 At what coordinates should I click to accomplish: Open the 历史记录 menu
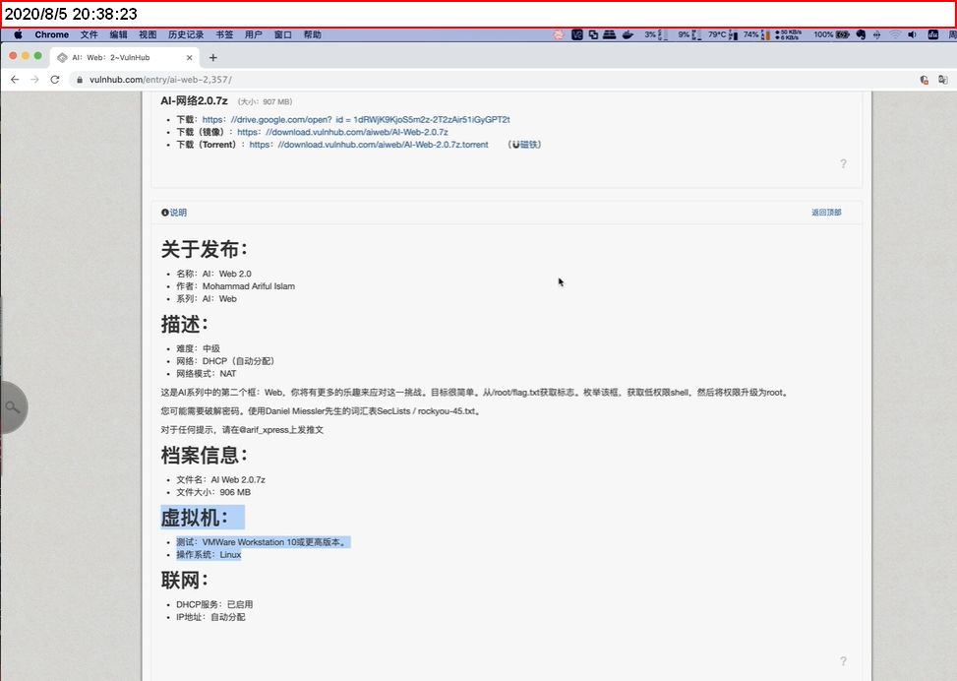click(x=186, y=34)
